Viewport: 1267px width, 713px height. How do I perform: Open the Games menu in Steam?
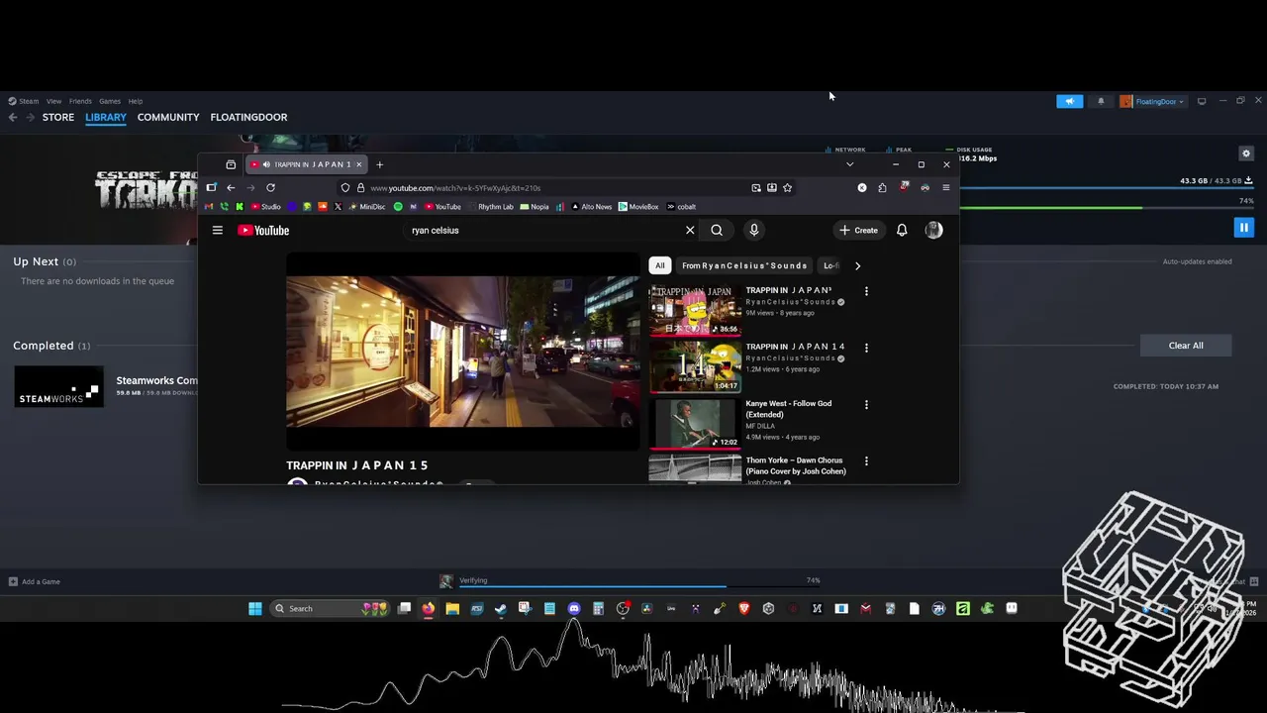click(110, 101)
